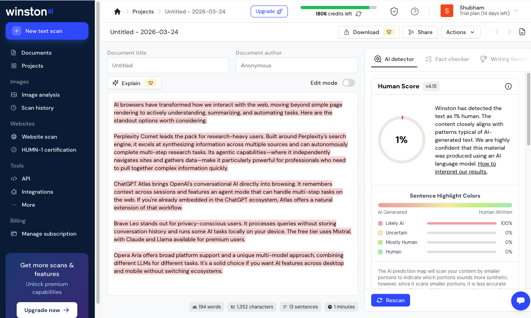
Task: Click the Rescan button
Action: pyautogui.click(x=391, y=300)
